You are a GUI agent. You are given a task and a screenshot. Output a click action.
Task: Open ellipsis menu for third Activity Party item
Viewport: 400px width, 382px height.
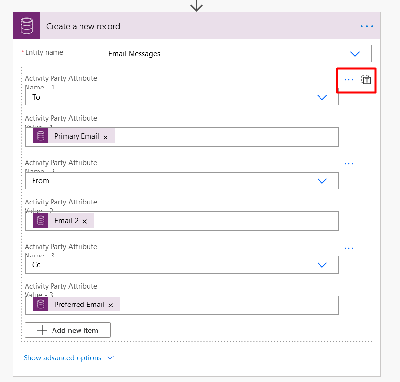pyautogui.click(x=349, y=248)
